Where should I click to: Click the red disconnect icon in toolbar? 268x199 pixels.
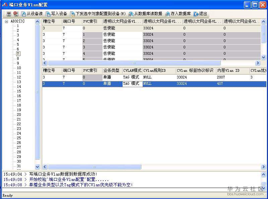tap(16, 14)
